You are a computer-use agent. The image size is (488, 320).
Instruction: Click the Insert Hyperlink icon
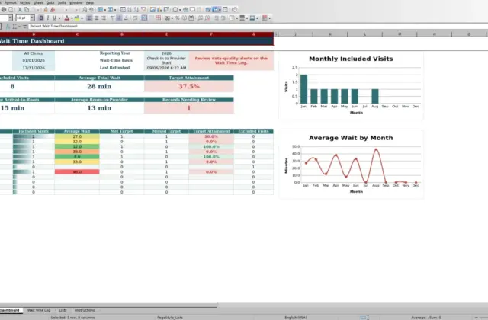(x=185, y=10)
